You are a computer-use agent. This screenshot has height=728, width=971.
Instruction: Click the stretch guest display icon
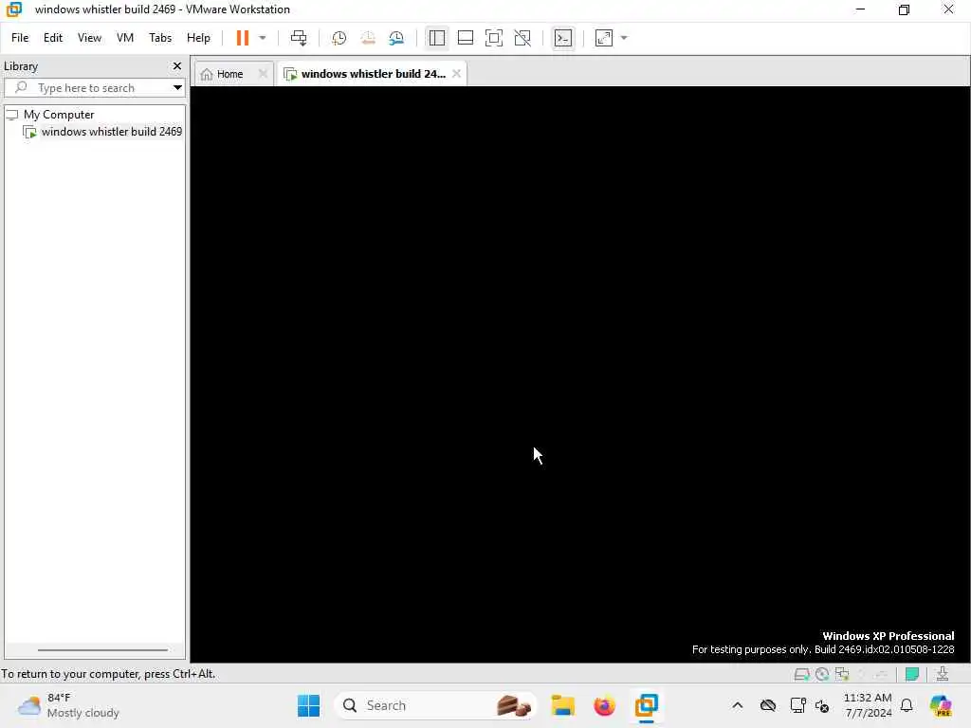(604, 38)
